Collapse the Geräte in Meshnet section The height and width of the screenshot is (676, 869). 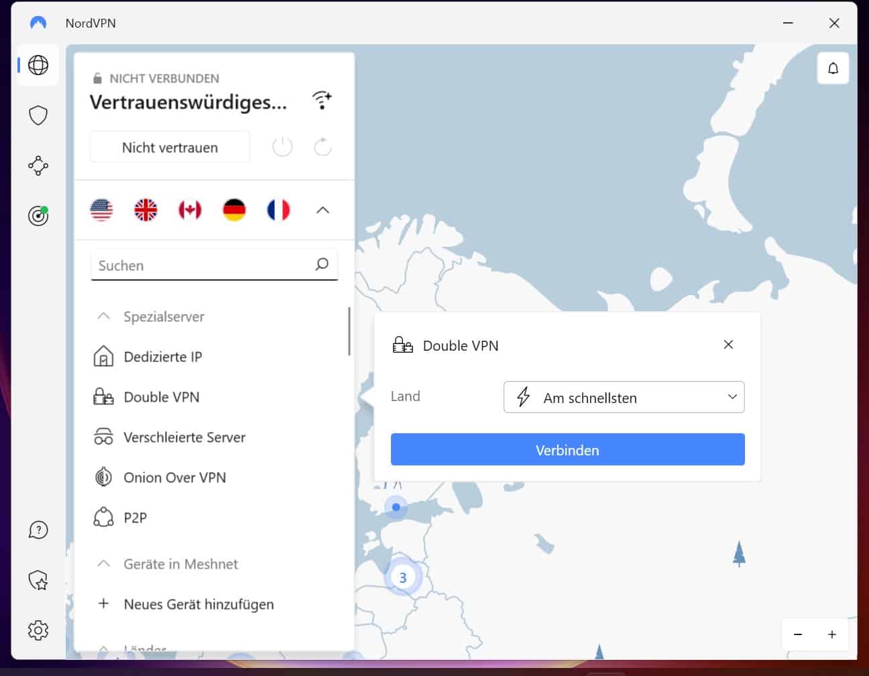coord(103,563)
